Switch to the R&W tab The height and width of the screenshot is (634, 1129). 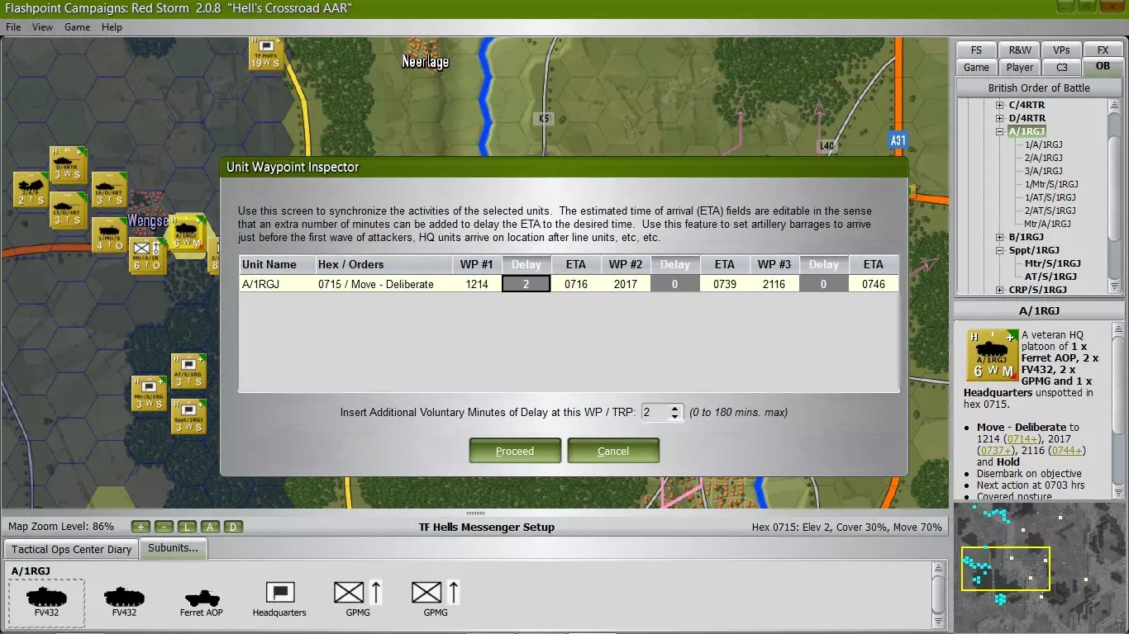click(x=1020, y=50)
